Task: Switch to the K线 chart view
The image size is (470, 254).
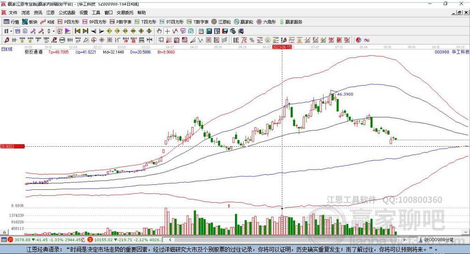Action: click(x=47, y=22)
